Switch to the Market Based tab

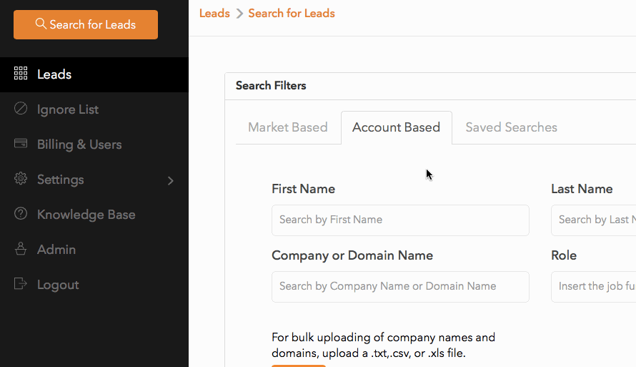(288, 127)
